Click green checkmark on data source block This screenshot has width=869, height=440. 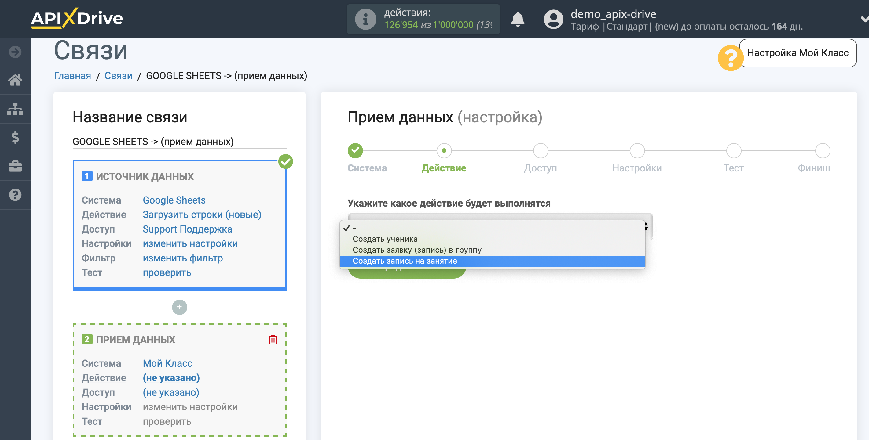[x=286, y=161]
